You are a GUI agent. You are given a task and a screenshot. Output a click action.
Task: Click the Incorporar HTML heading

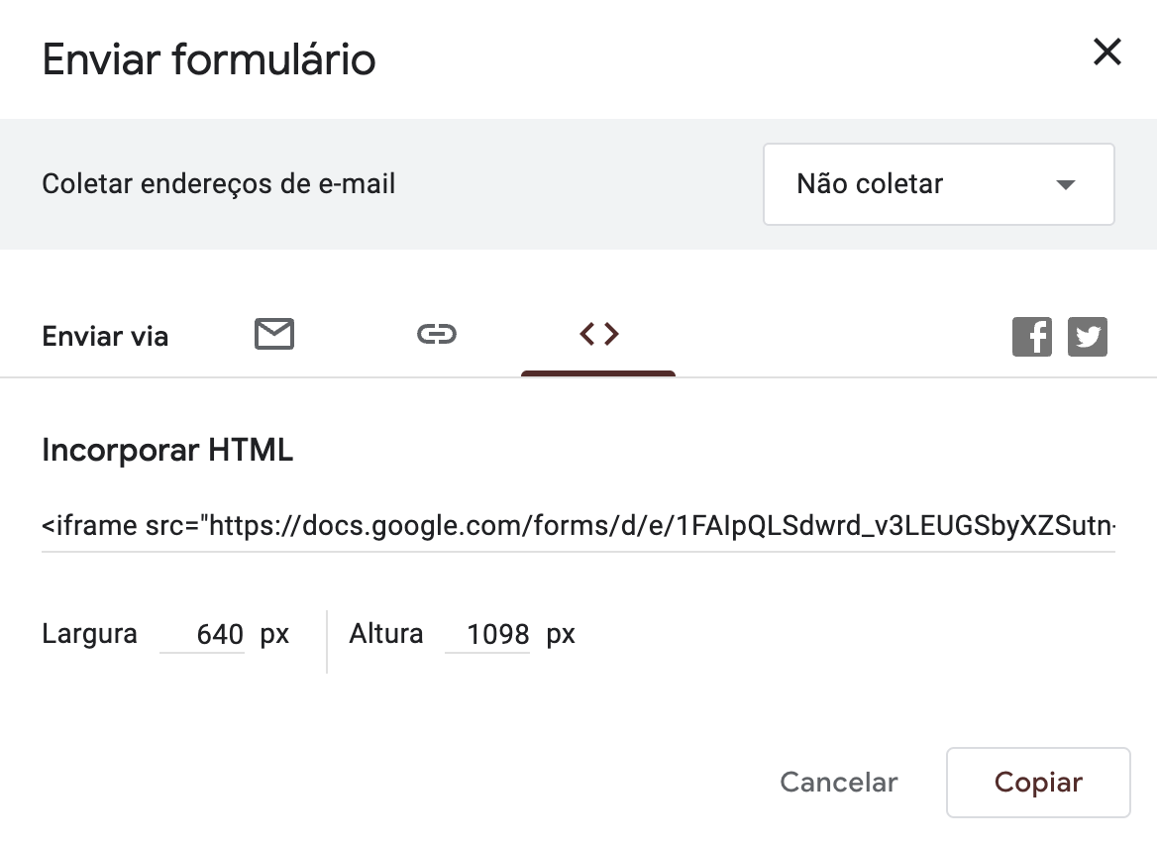[167, 450]
